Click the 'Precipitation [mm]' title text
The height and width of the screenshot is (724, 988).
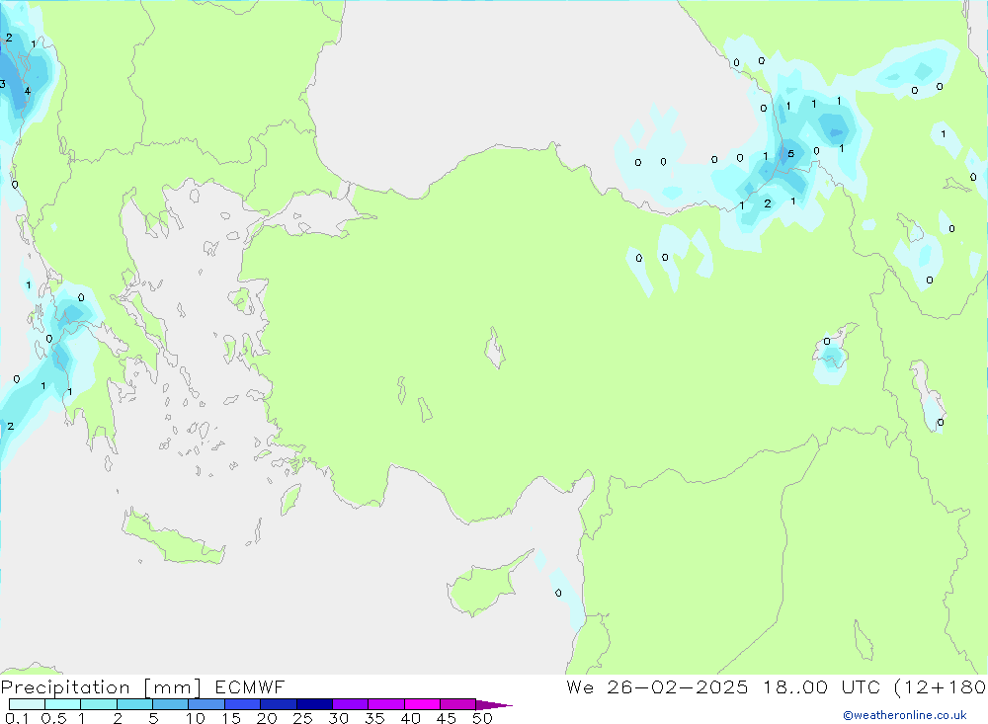(101, 687)
